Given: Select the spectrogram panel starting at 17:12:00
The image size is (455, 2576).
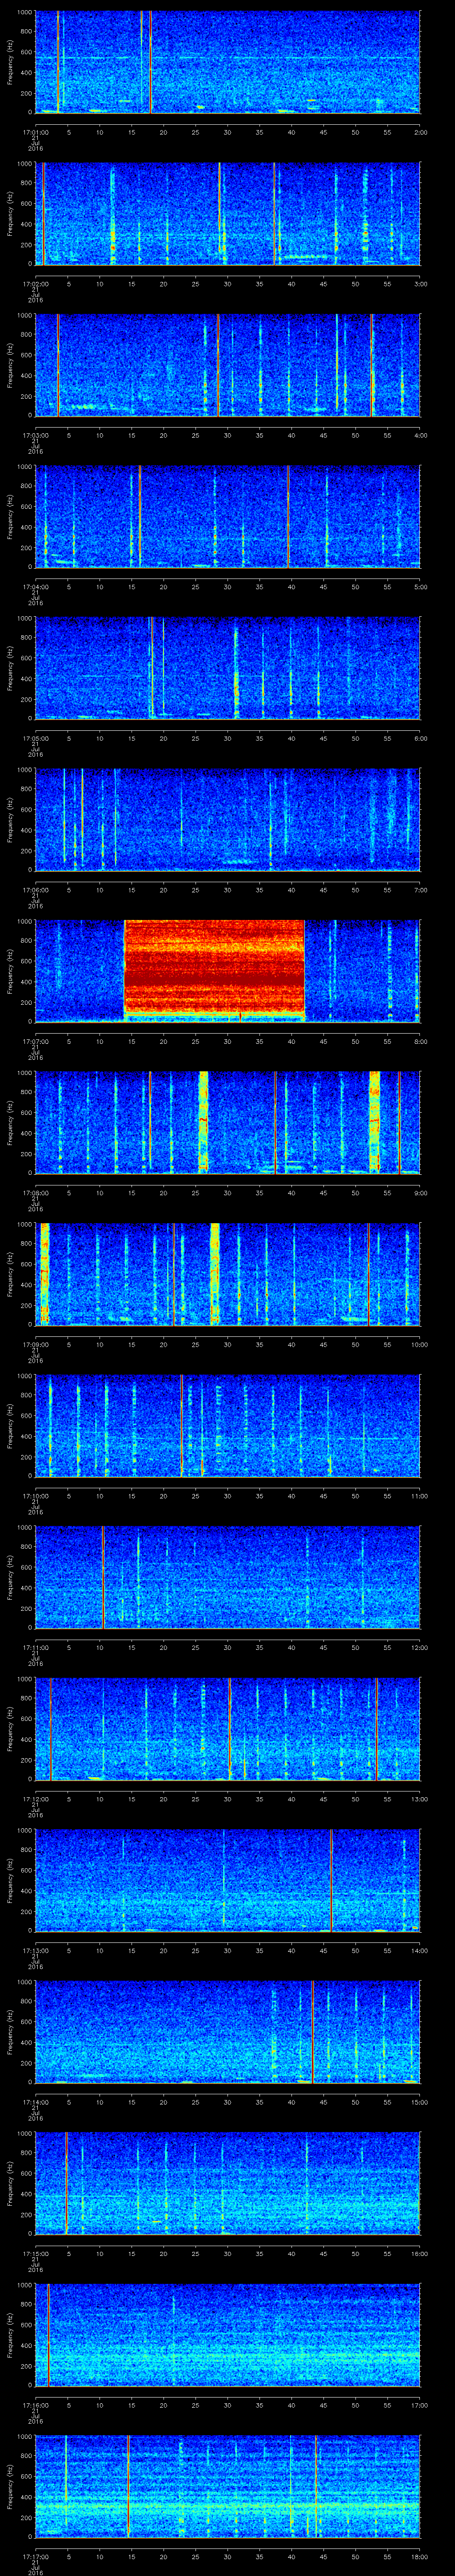Looking at the screenshot, I should click(x=227, y=1728).
